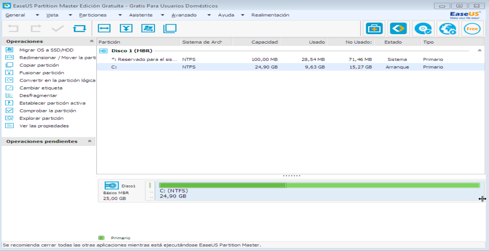Click the orange Free badge icon
This screenshot has height=251, width=489.
[472, 29]
